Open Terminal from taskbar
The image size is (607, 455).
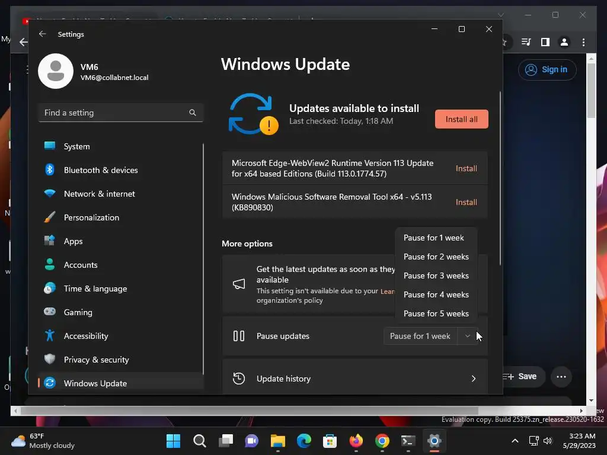[408, 441]
